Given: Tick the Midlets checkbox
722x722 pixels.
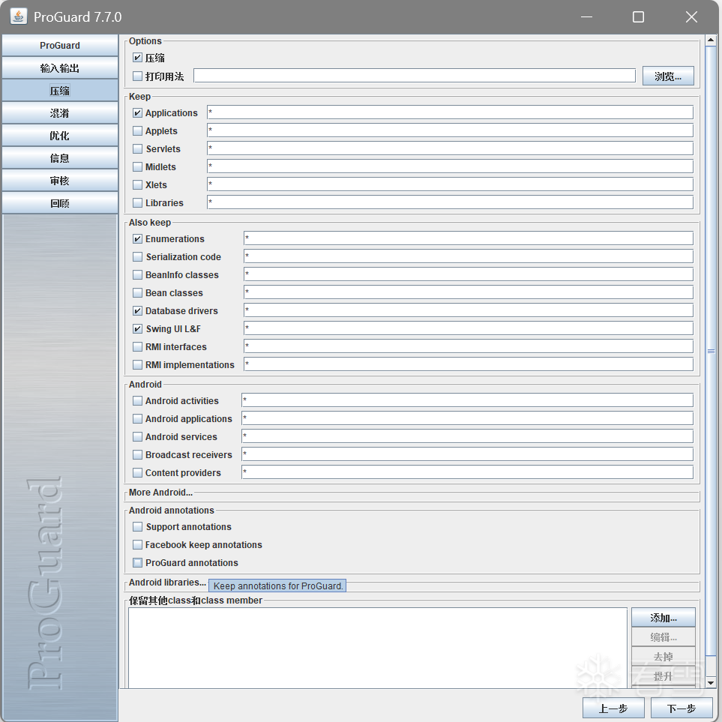Looking at the screenshot, I should point(137,166).
